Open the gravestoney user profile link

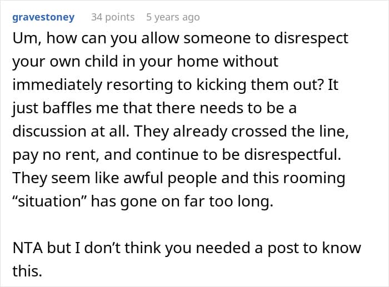click(x=43, y=17)
